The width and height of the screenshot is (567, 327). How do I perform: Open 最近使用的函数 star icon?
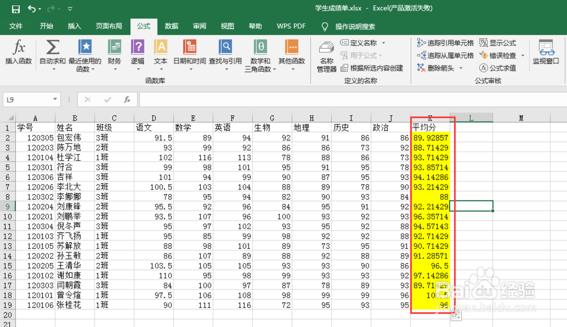coord(85,48)
